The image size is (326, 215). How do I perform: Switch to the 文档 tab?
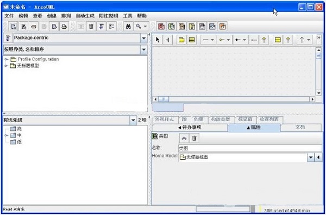coord(300,127)
